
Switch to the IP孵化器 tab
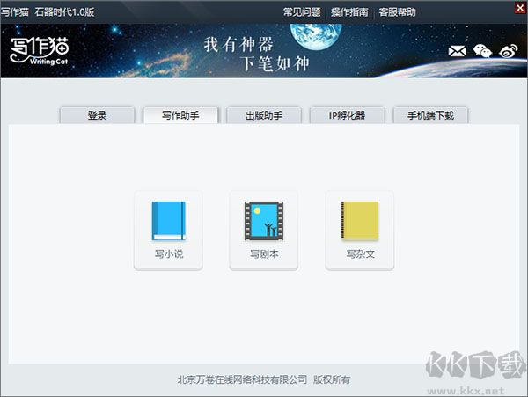(x=348, y=115)
